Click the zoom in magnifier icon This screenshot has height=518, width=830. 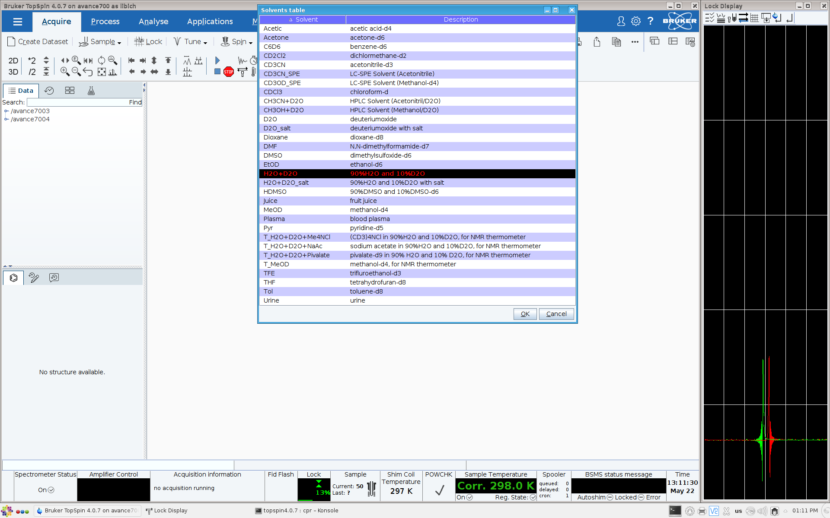coord(65,72)
